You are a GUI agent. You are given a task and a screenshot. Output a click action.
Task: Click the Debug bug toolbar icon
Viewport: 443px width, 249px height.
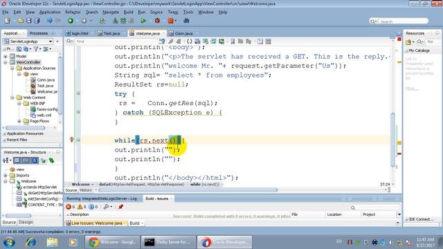pyautogui.click(x=157, y=21)
